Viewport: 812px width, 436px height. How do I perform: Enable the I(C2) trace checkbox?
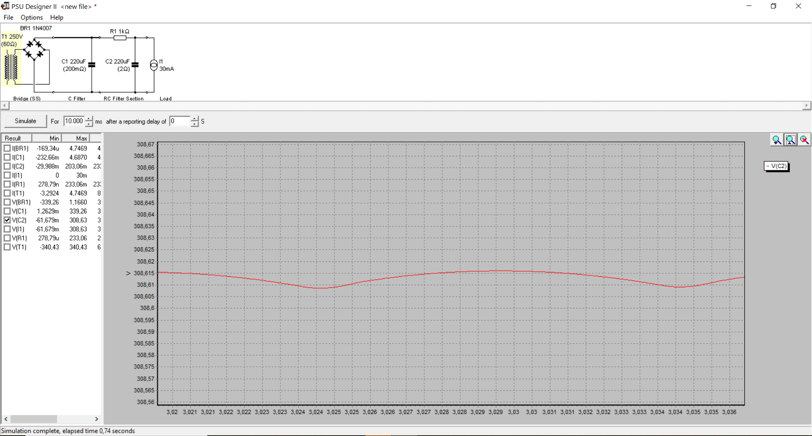point(7,166)
